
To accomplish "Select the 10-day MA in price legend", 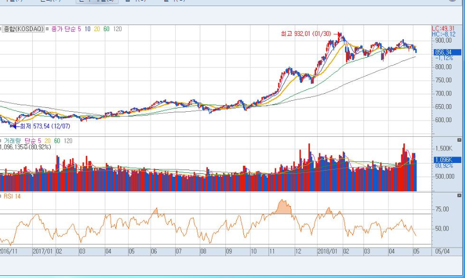I will click(87, 28).
